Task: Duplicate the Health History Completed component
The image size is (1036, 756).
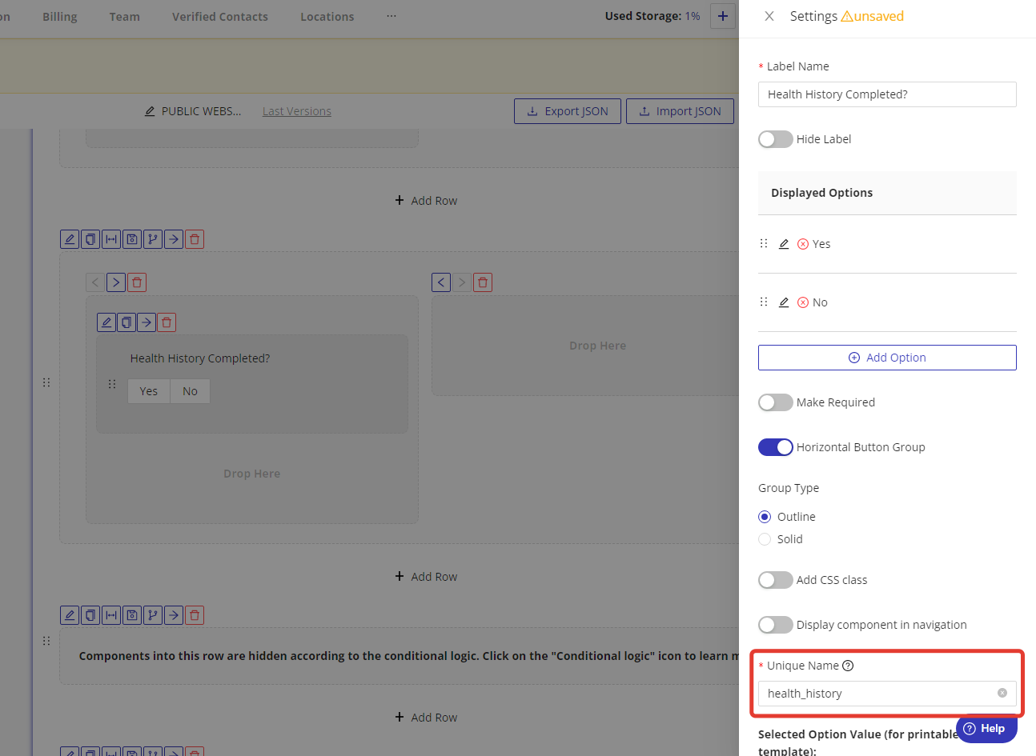Action: [x=126, y=322]
